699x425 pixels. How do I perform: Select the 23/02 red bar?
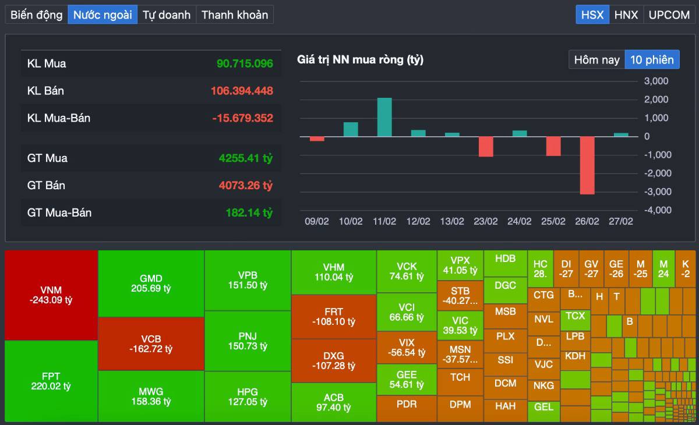click(486, 147)
